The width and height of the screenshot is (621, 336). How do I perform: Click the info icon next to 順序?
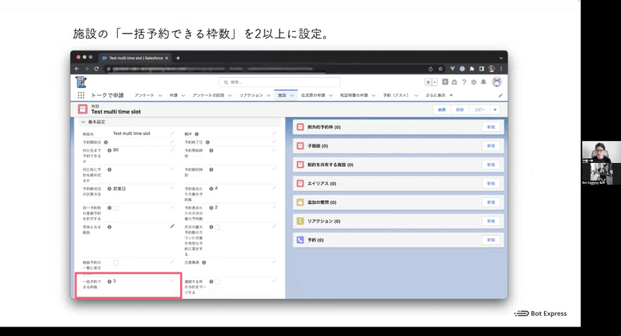click(196, 134)
